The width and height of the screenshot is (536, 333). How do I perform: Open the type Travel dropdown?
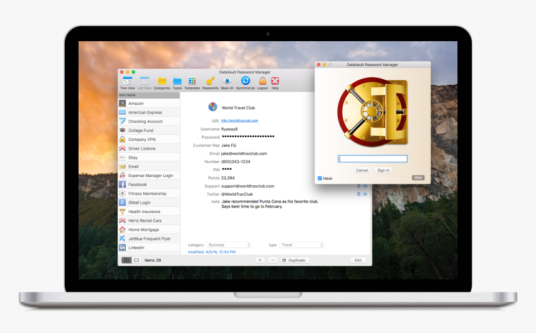302,245
